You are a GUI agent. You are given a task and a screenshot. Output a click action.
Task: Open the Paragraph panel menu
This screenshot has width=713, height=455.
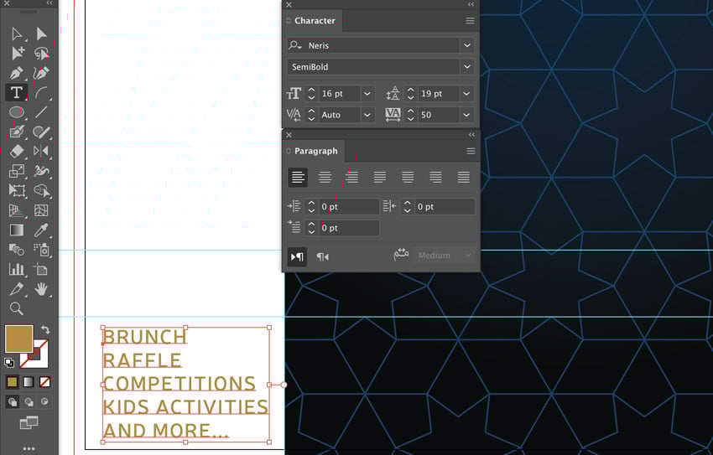pyautogui.click(x=471, y=151)
